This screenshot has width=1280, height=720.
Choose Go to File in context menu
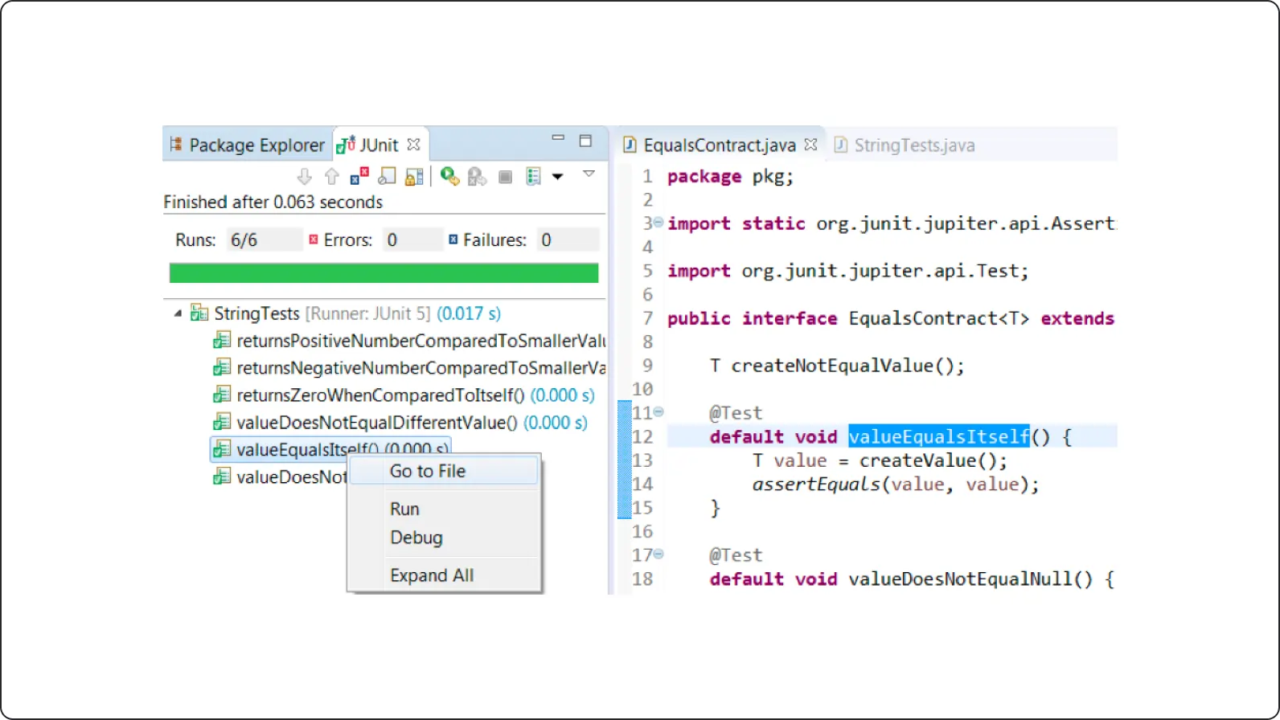(428, 472)
